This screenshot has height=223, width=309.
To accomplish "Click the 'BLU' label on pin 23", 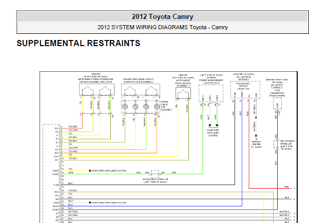I will pos(70,205).
